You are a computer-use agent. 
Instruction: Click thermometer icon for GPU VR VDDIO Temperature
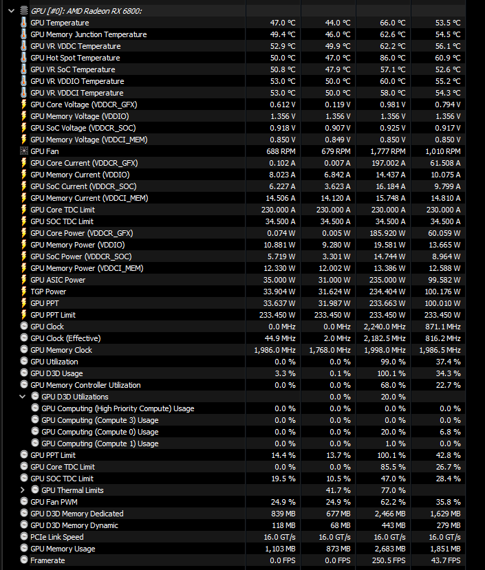(23, 81)
